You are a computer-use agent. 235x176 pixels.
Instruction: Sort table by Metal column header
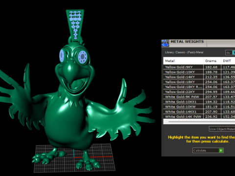pyautogui.click(x=183, y=61)
